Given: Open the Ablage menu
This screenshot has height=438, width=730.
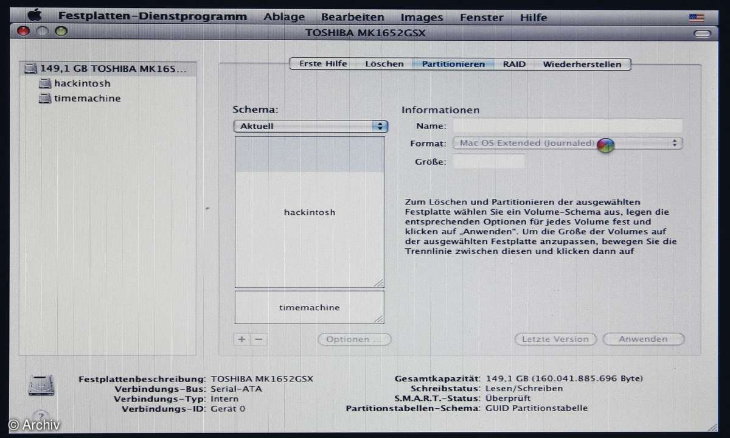Looking at the screenshot, I should coord(285,17).
